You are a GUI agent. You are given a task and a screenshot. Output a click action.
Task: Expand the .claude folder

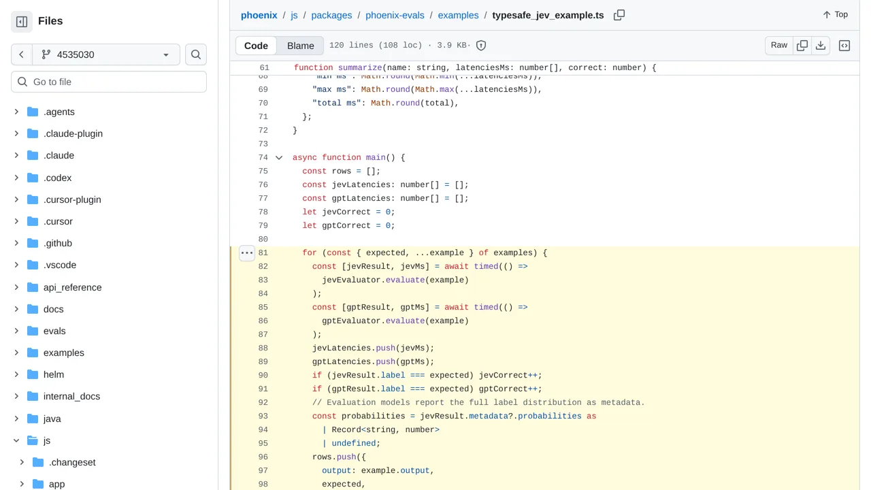click(x=16, y=155)
